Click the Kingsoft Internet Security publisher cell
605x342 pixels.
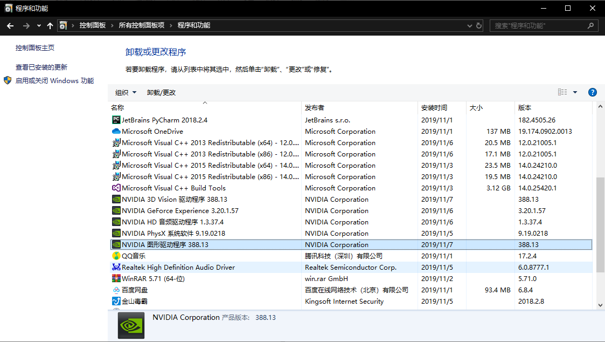click(344, 302)
